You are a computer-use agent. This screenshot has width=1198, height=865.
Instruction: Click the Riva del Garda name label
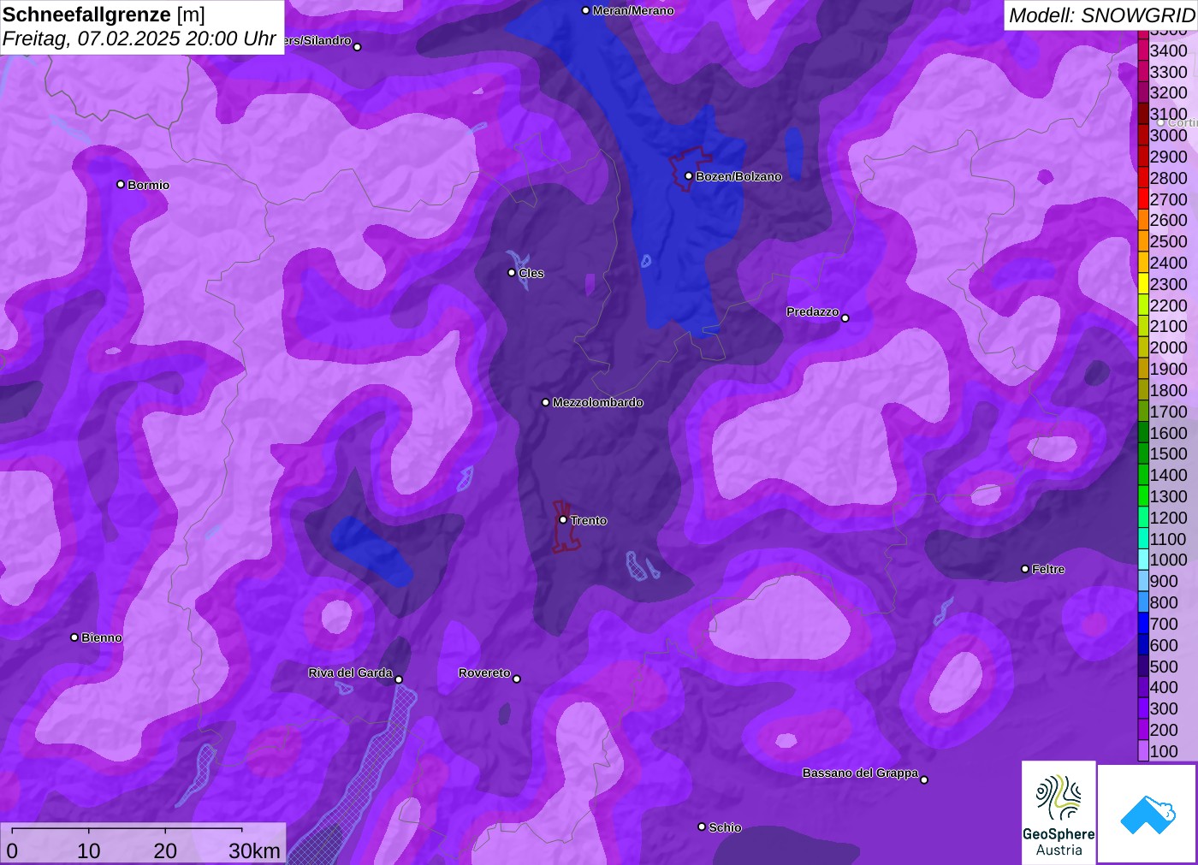350,672
